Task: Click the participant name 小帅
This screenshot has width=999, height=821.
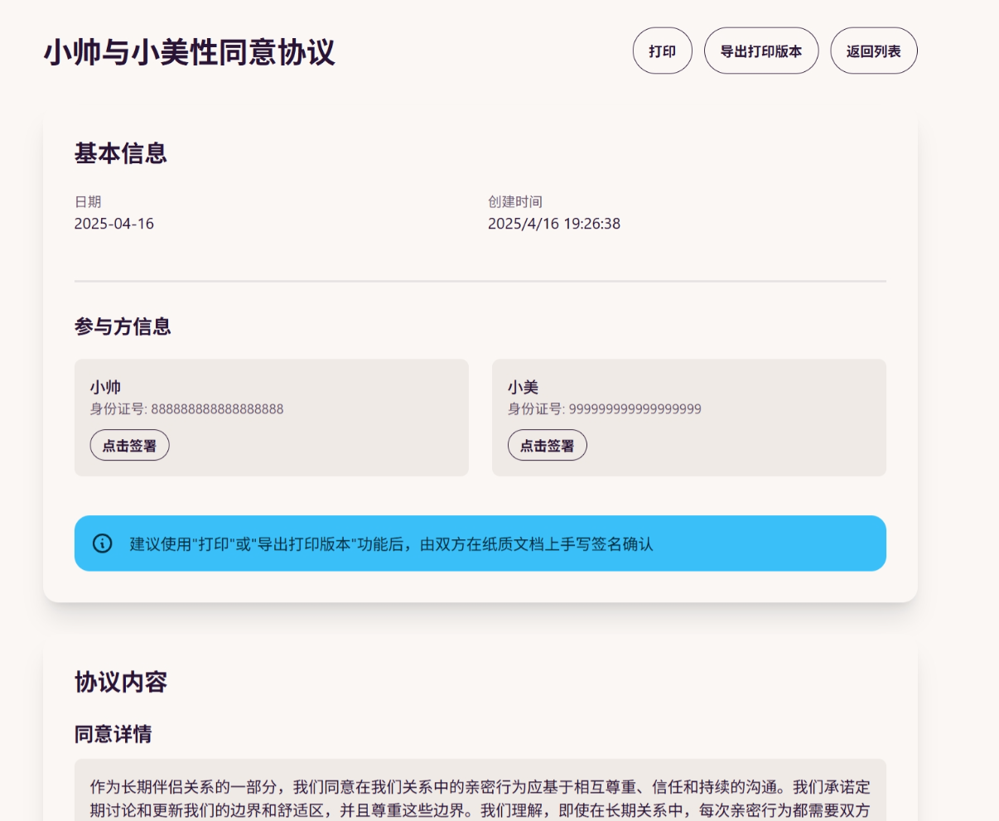Action: 106,387
